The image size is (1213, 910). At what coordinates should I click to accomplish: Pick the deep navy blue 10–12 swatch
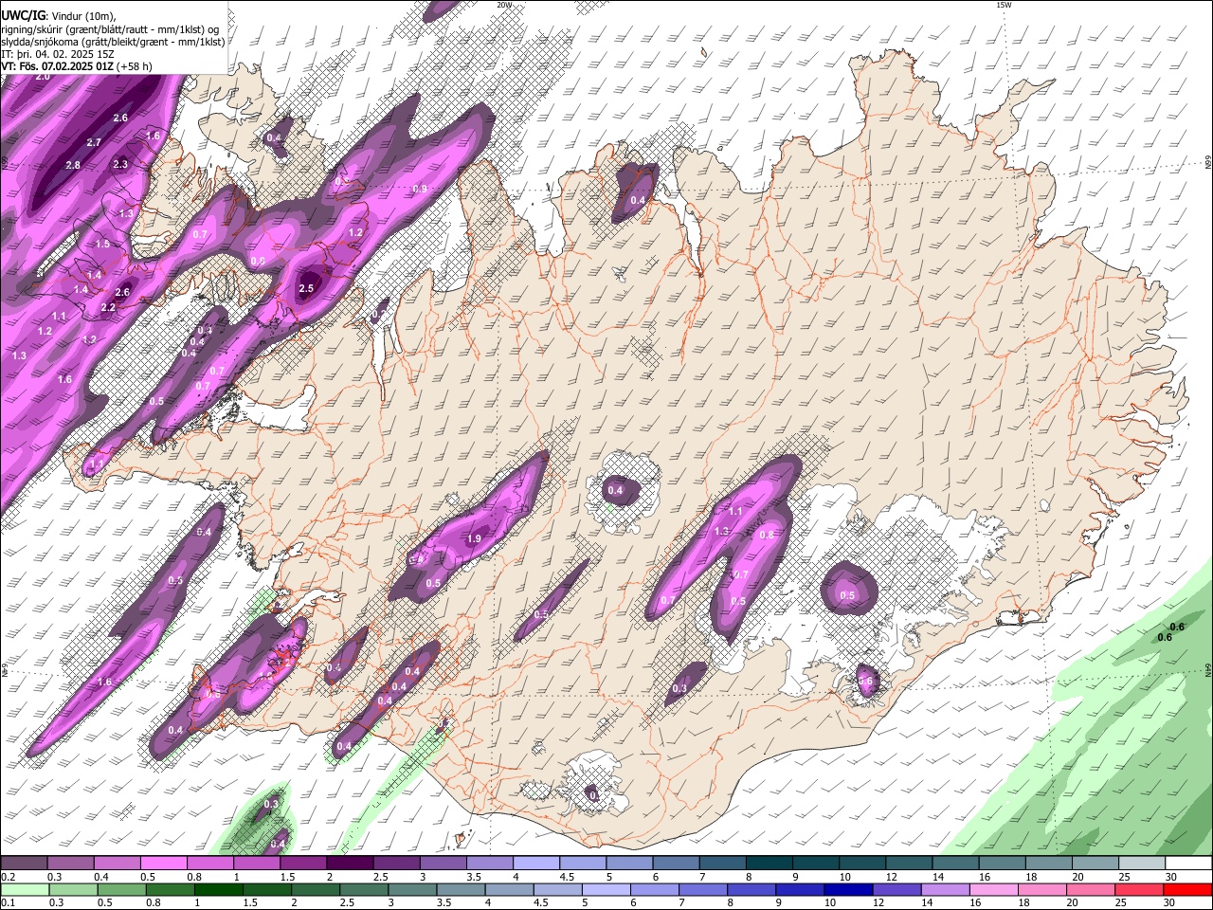coord(849,889)
